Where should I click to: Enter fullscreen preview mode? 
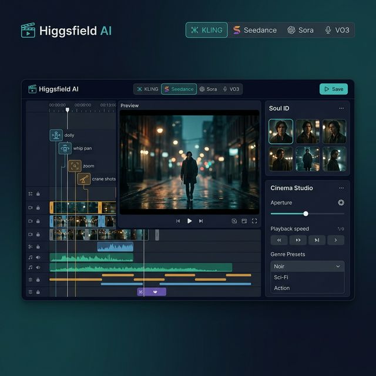click(254, 221)
